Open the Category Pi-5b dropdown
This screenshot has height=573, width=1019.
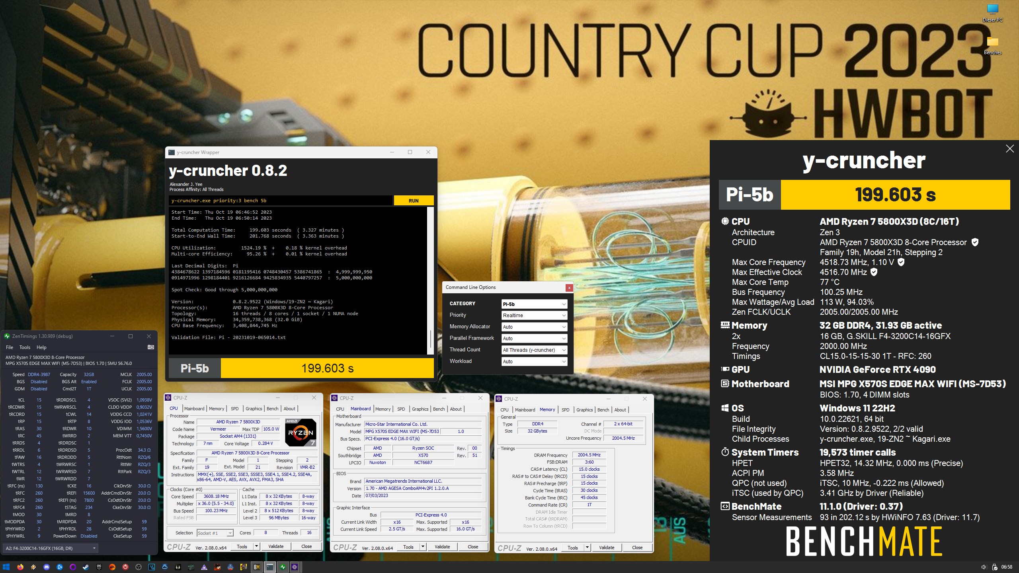pyautogui.click(x=534, y=304)
